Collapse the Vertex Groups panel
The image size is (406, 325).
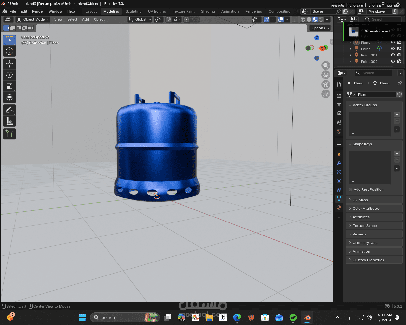pos(350,105)
